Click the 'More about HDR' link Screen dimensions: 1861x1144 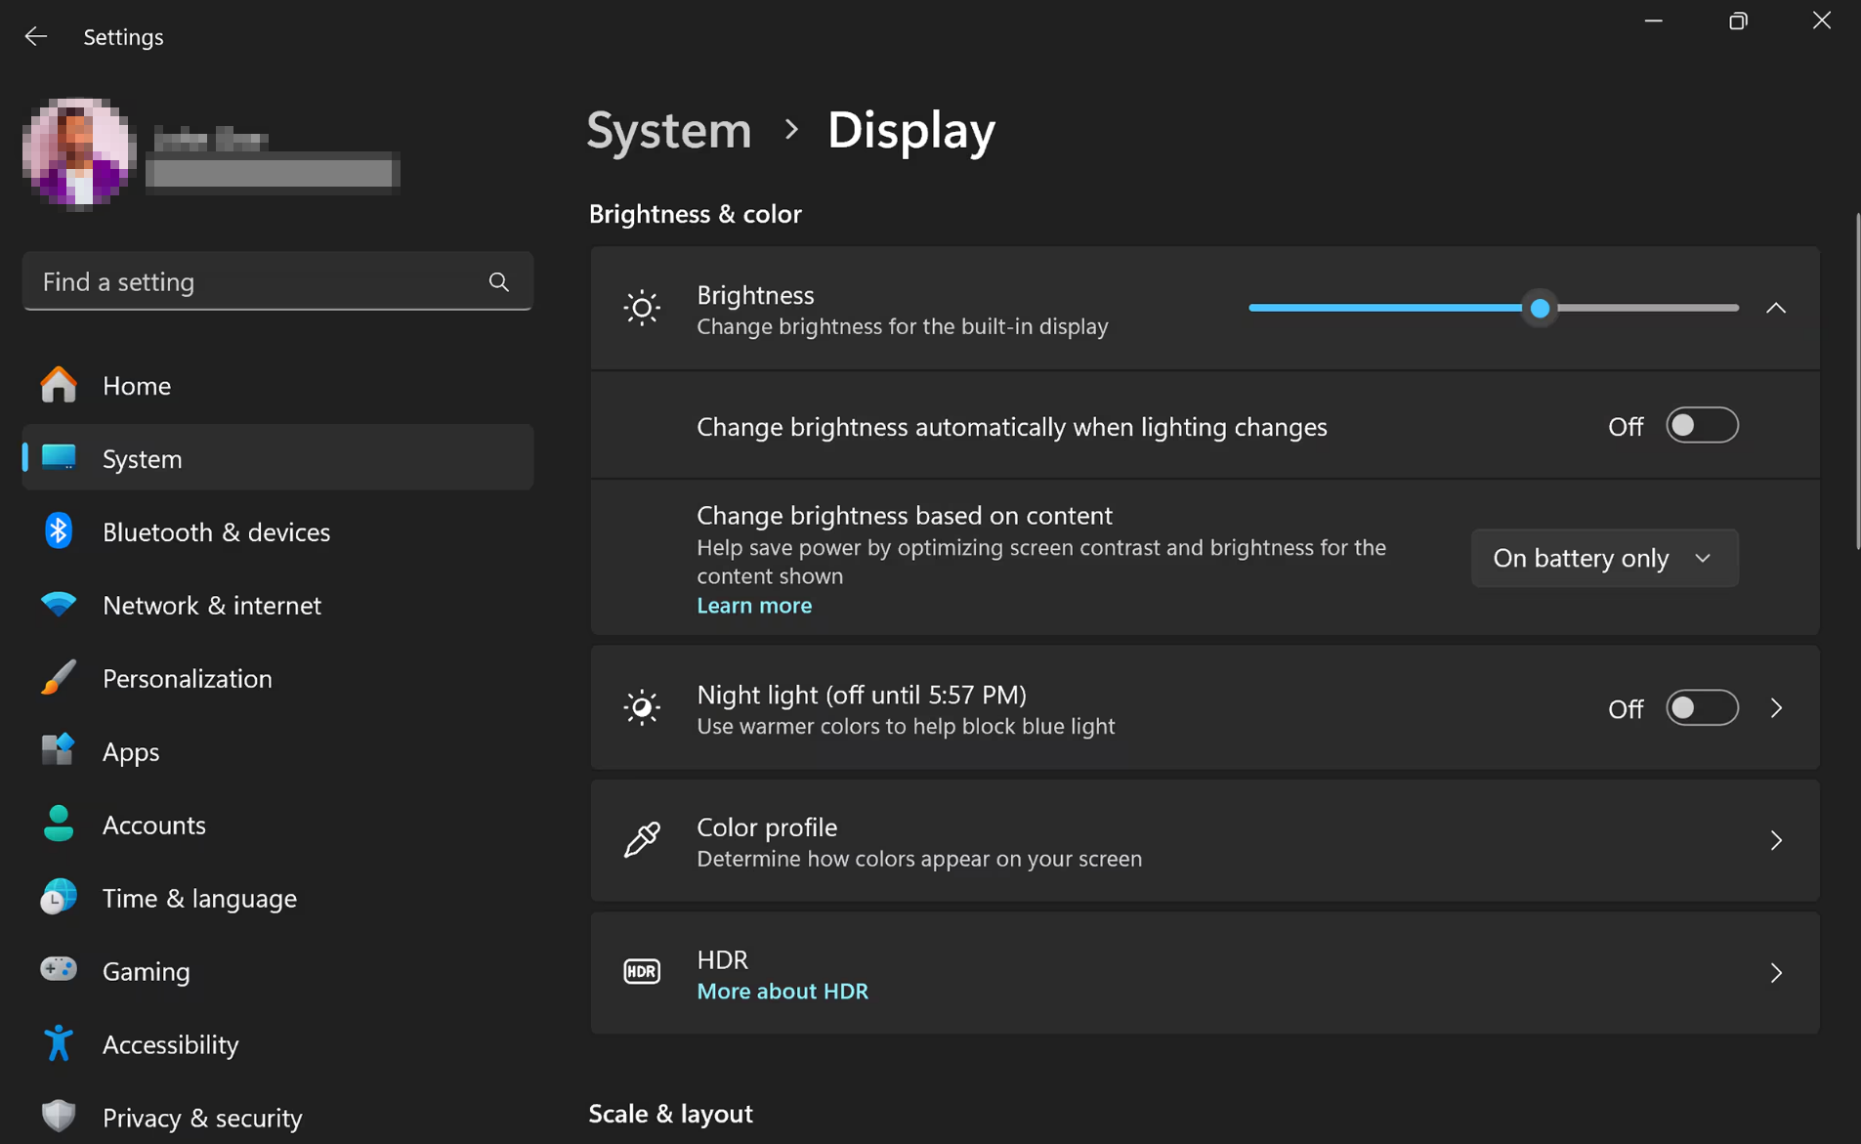(782, 991)
